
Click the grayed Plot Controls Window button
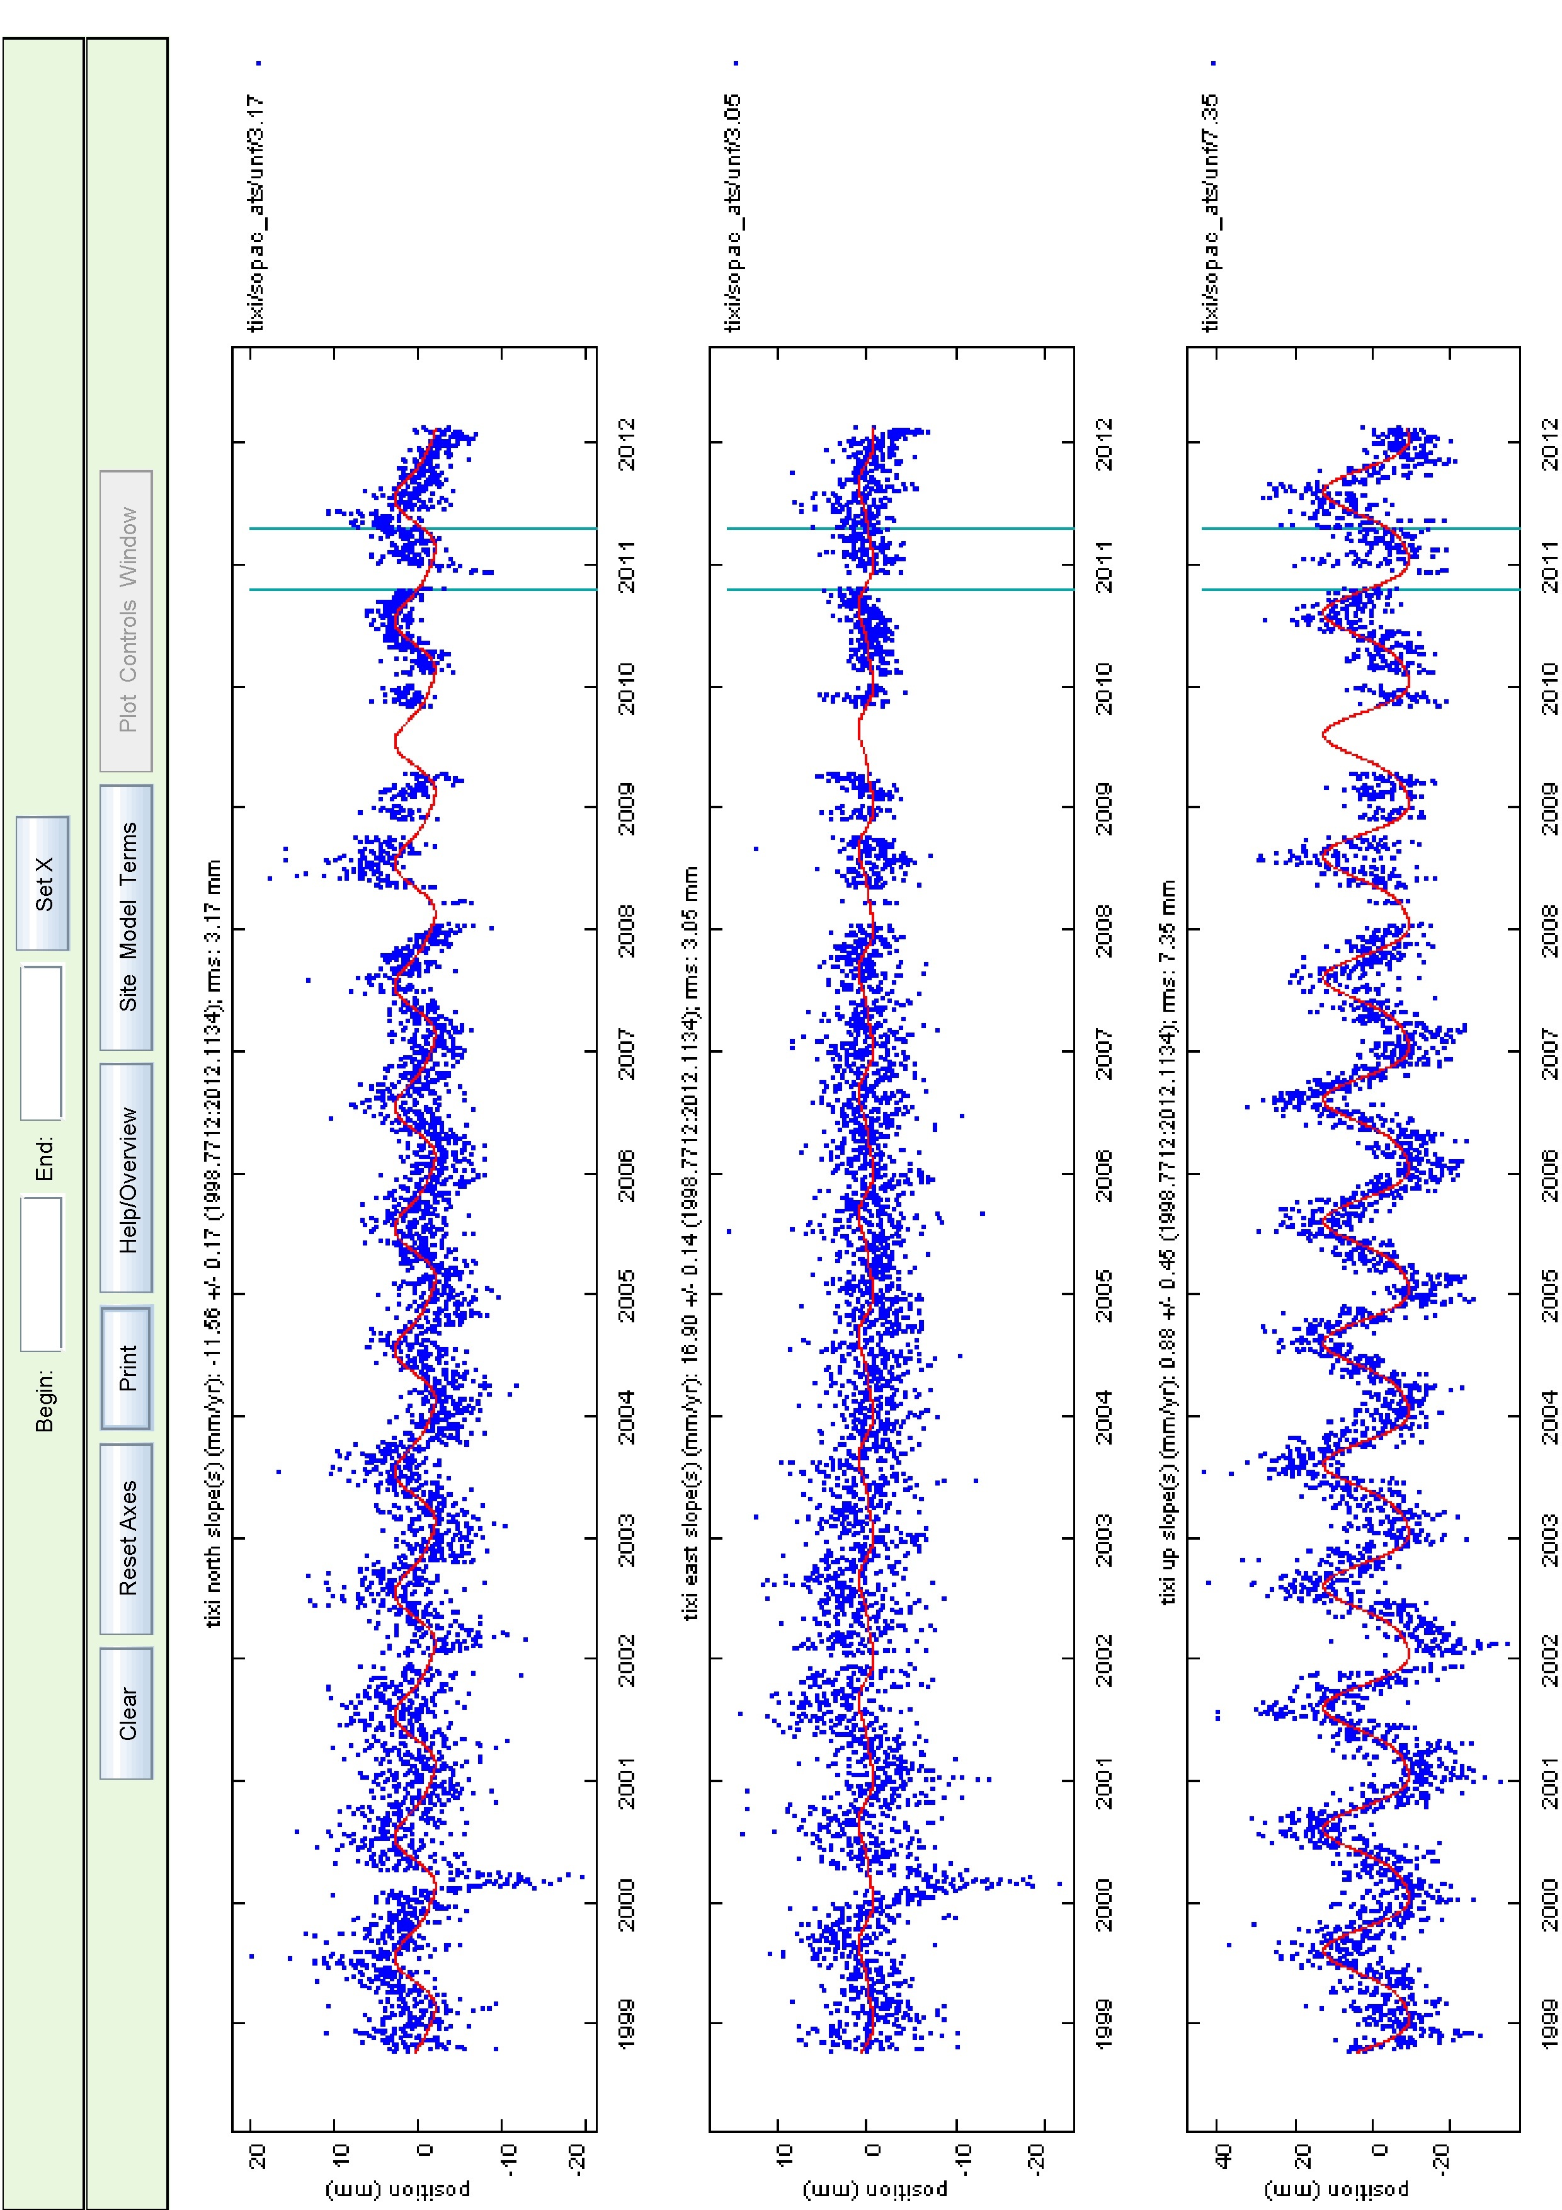click(126, 621)
